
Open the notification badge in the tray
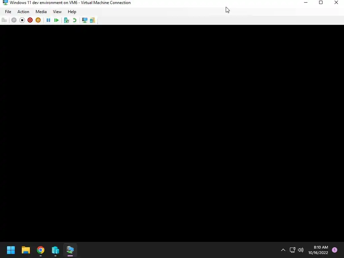click(335, 250)
